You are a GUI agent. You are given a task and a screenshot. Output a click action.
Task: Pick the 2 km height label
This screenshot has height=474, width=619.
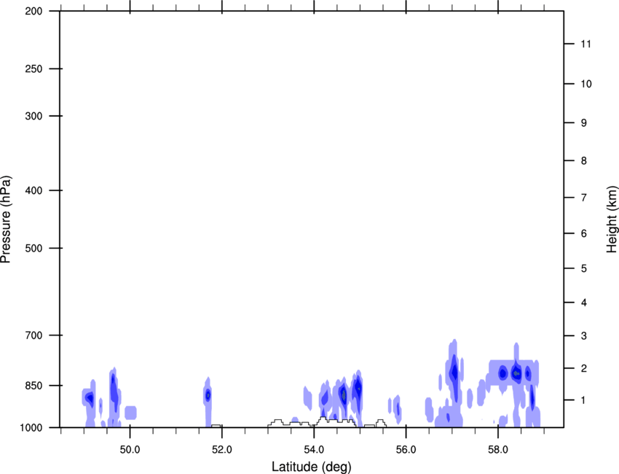[x=584, y=368]
